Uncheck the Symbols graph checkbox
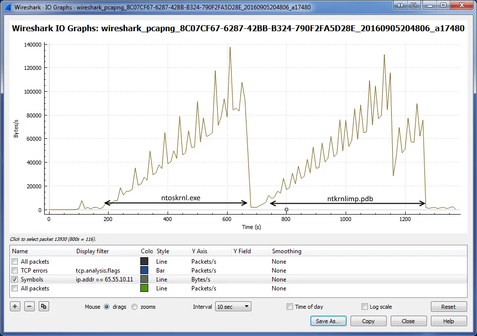The height and width of the screenshot is (336, 477). coord(14,279)
